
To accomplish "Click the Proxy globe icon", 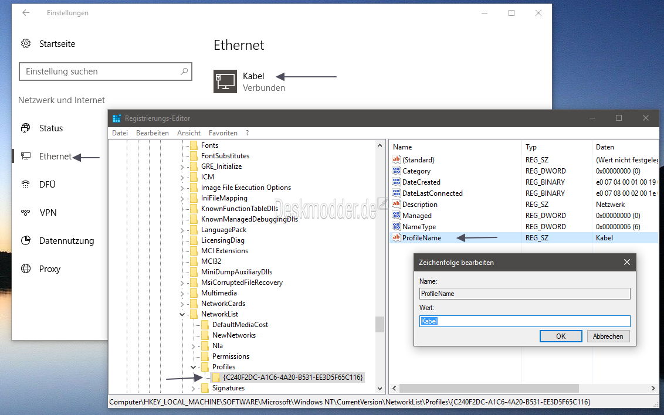I will pyautogui.click(x=26, y=268).
